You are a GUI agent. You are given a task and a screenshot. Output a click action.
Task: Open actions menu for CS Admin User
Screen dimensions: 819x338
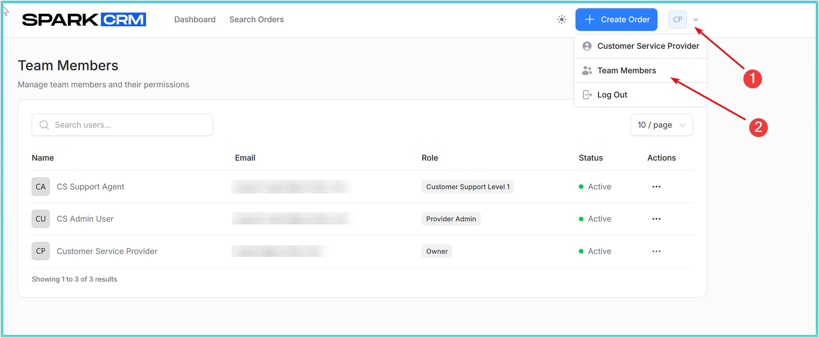656,219
